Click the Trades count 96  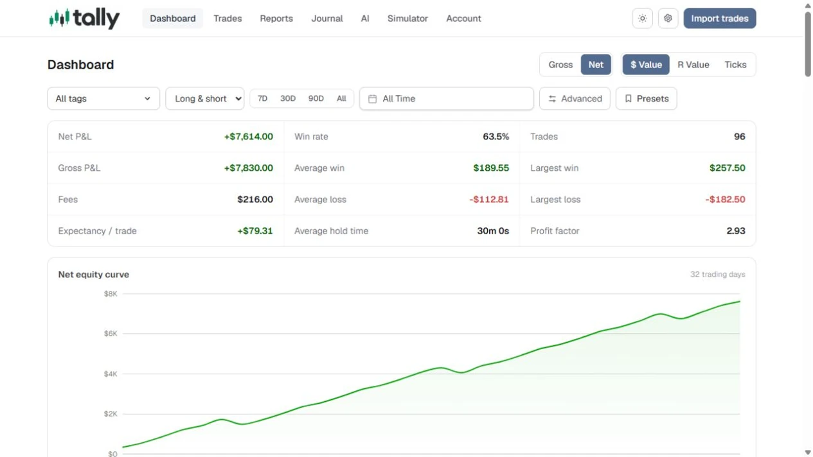[740, 137]
